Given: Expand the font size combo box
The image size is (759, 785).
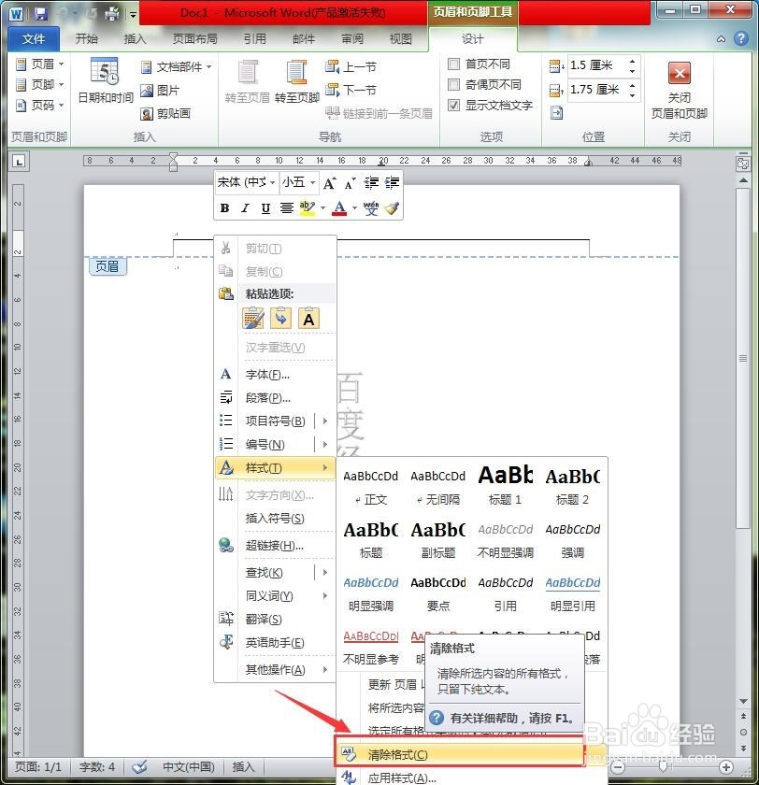Looking at the screenshot, I should (x=312, y=182).
